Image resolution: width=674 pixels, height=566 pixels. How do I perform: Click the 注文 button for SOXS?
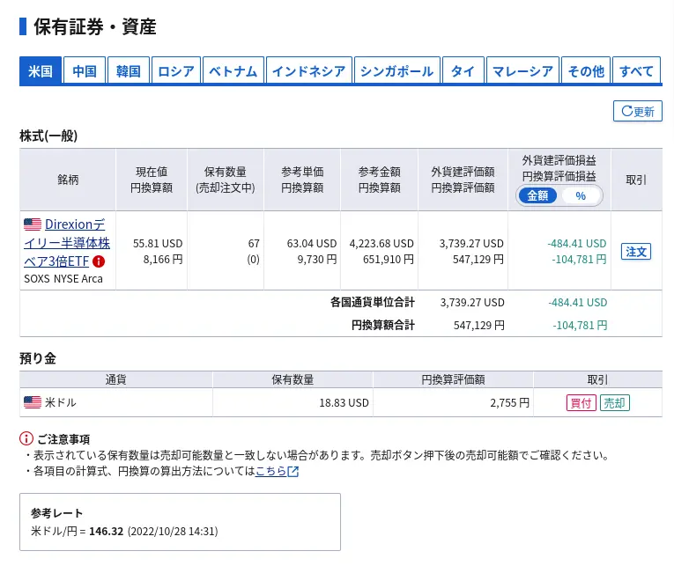pyautogui.click(x=636, y=251)
